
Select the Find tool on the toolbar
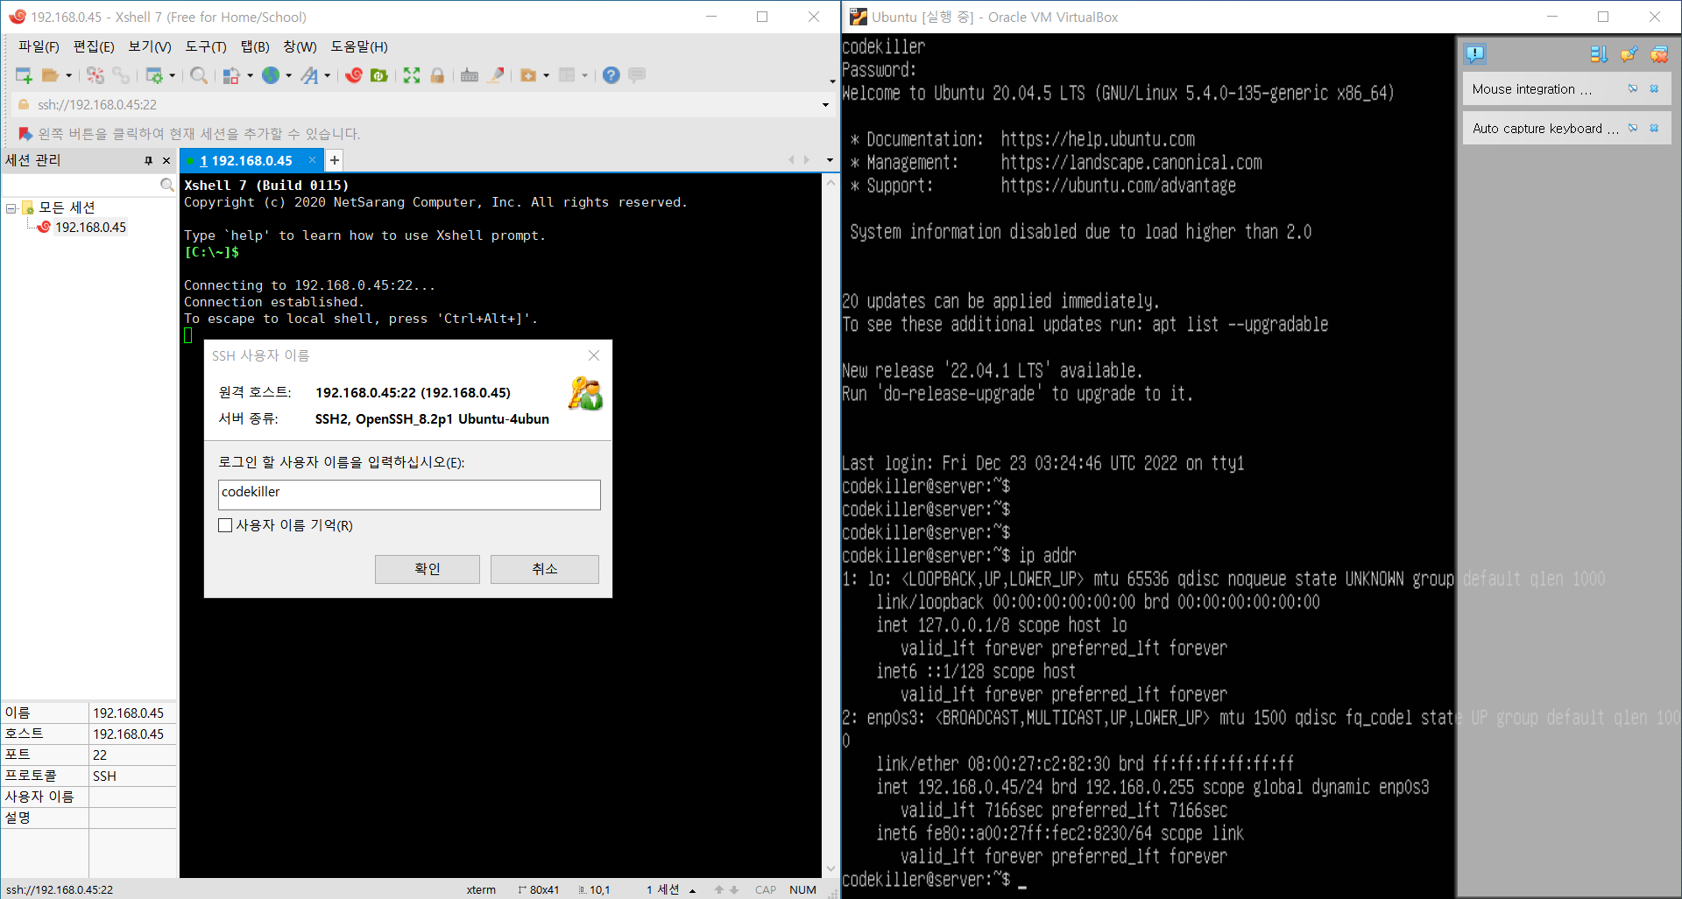[198, 75]
